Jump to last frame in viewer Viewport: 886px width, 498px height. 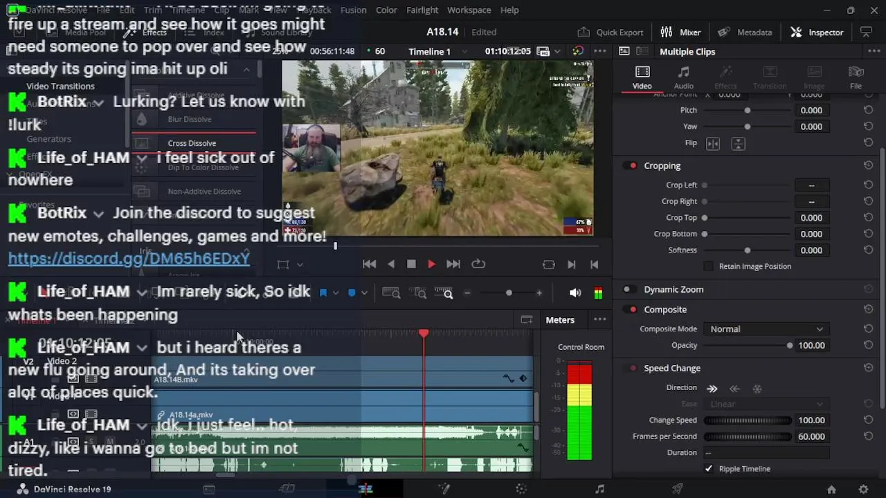(453, 264)
